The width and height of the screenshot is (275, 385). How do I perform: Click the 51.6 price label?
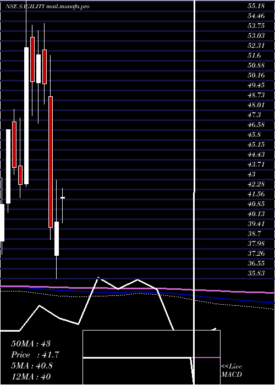pyautogui.click(x=254, y=56)
